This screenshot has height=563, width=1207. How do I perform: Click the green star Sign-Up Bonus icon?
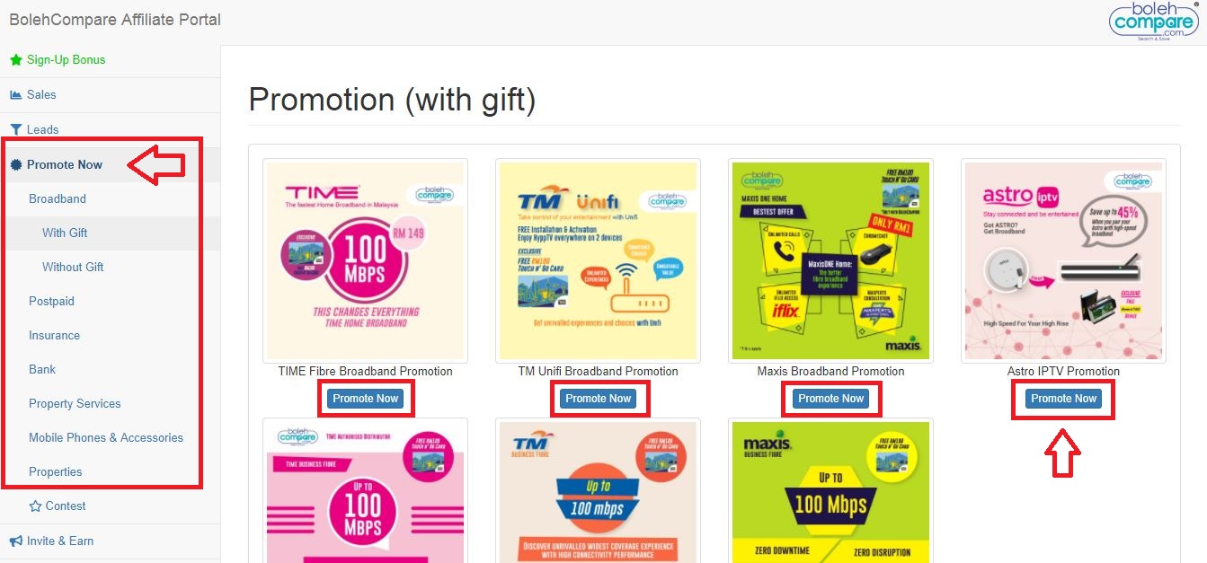tap(15, 60)
